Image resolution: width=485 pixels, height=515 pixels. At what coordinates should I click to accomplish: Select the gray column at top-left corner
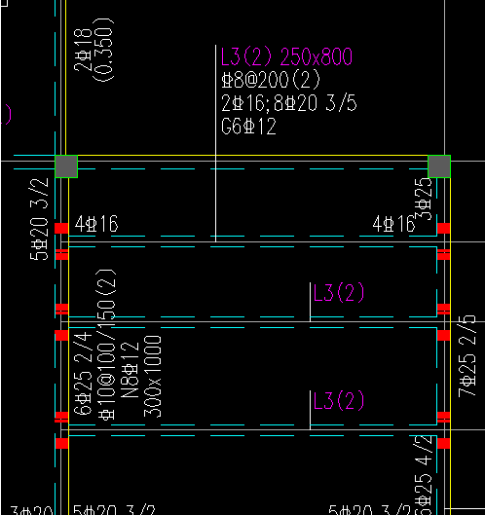(x=66, y=166)
